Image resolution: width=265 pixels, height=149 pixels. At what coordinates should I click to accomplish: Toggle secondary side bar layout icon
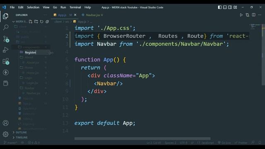tap(230, 7)
